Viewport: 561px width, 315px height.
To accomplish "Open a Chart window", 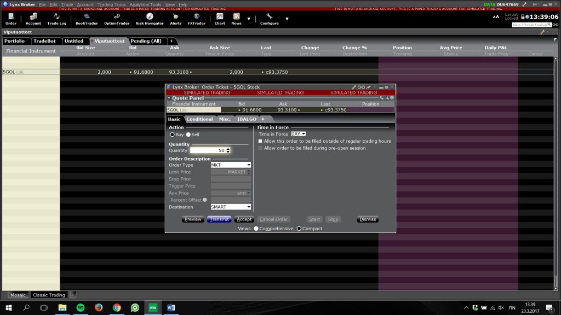I will click(220, 19).
